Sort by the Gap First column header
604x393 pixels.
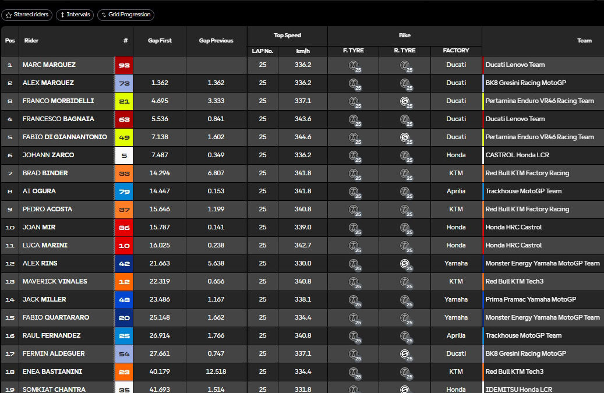(x=160, y=41)
